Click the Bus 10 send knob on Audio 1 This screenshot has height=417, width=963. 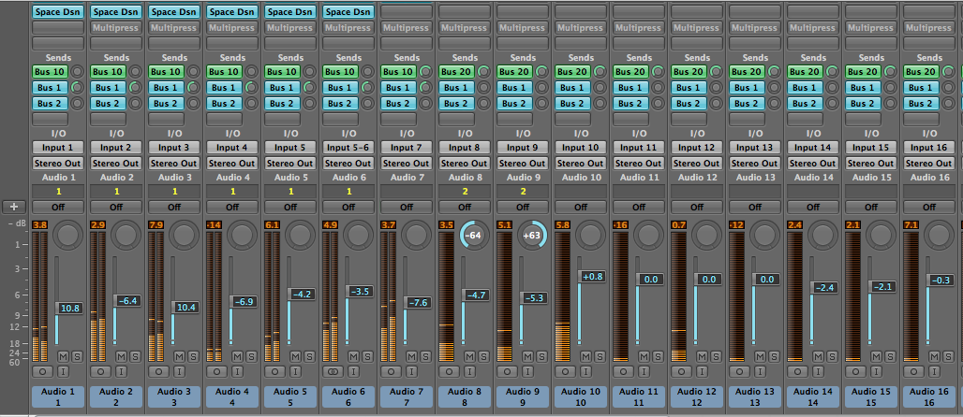[x=78, y=72]
